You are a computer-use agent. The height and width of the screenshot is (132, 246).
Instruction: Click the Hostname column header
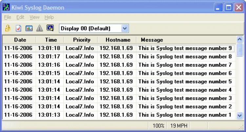tap(118, 40)
